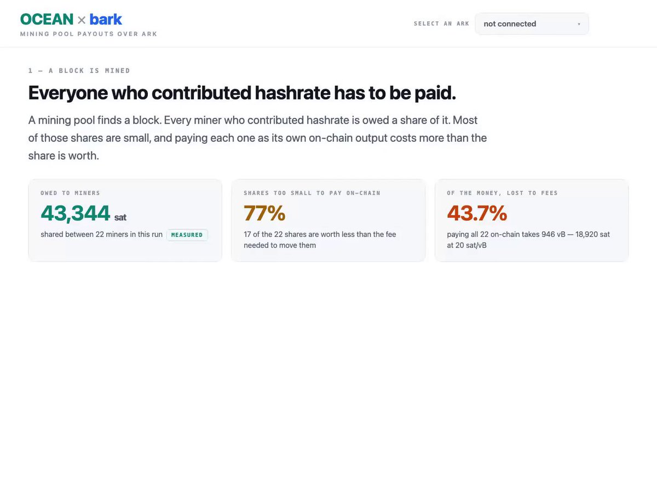The image size is (657, 492).
Task: Click the blue bark logo text
Action: (106, 20)
